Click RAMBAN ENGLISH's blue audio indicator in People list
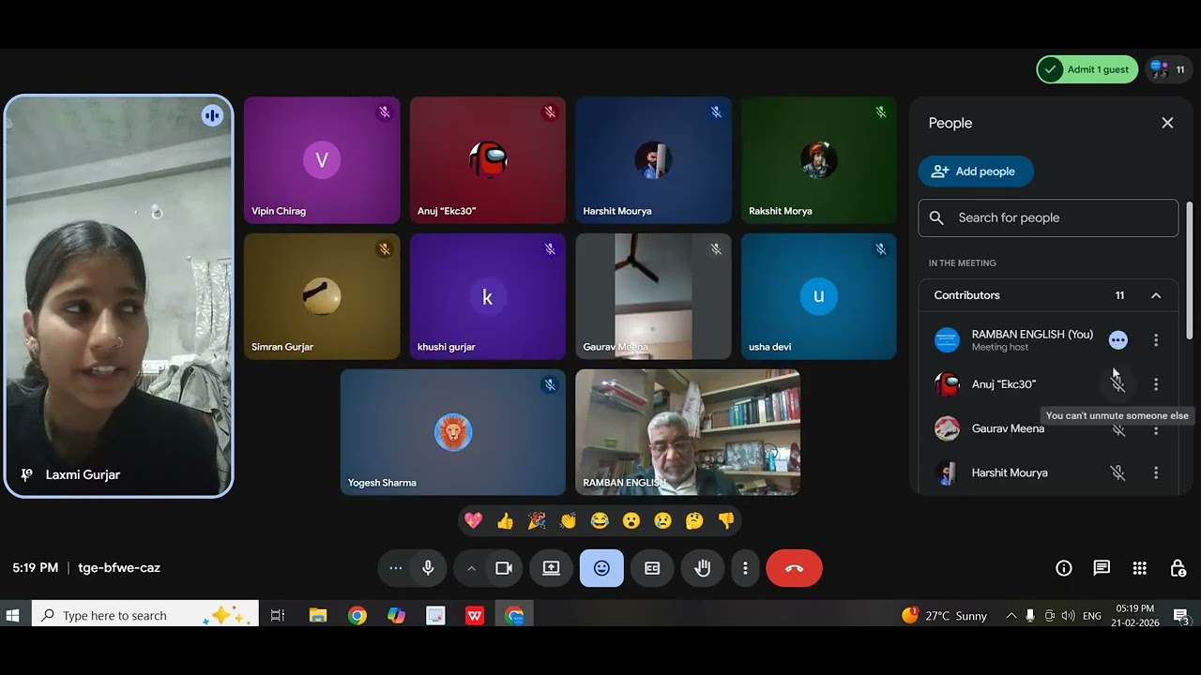The height and width of the screenshot is (675, 1201). pyautogui.click(x=1117, y=340)
